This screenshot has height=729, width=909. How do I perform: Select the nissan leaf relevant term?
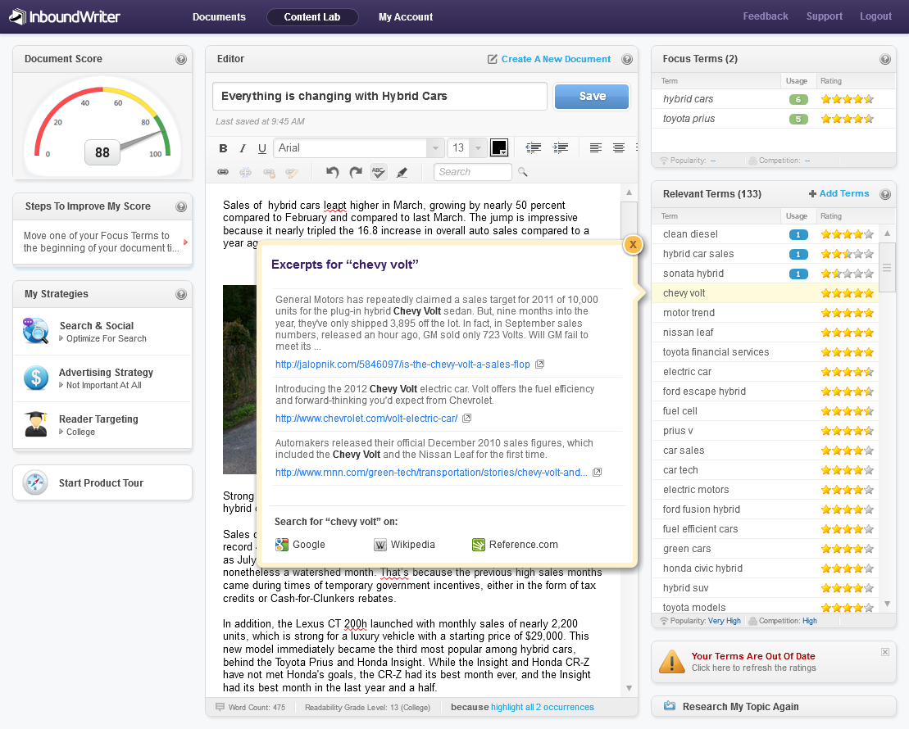point(766,333)
